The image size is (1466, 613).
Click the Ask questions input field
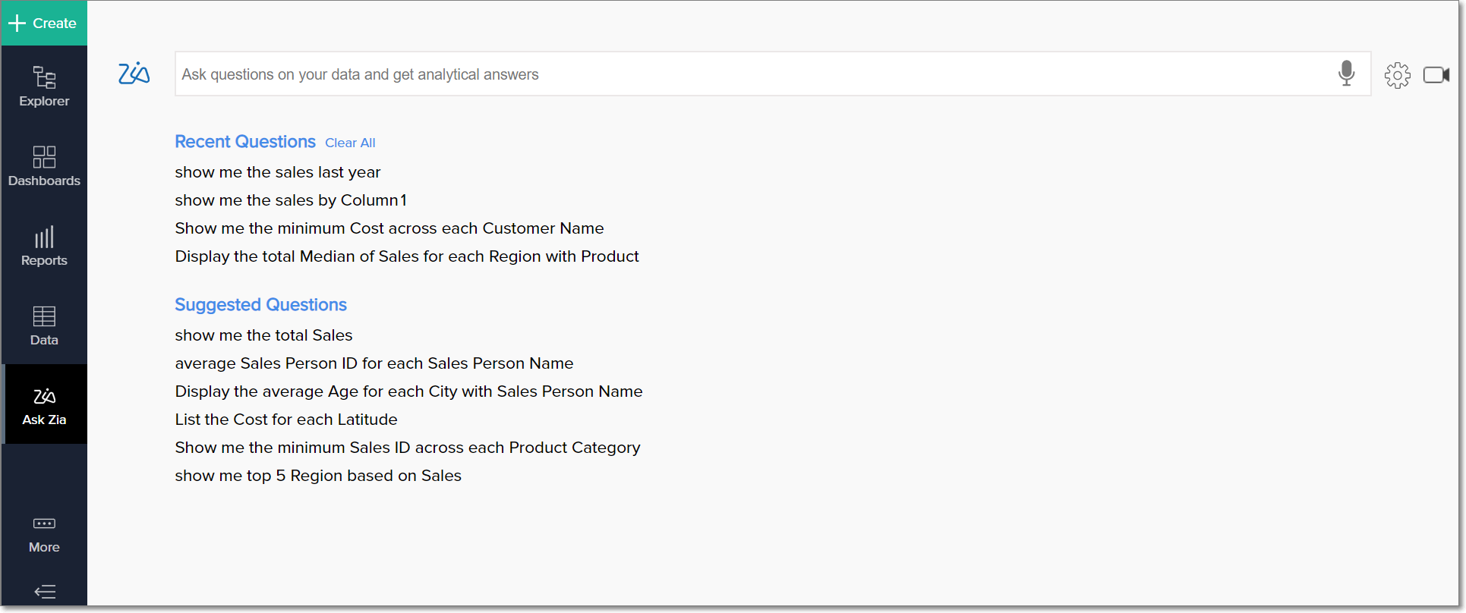coord(752,74)
